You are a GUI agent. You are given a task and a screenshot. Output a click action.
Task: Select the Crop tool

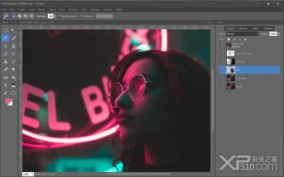(x=6, y=46)
